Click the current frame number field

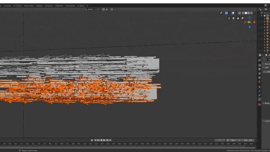click(220, 140)
